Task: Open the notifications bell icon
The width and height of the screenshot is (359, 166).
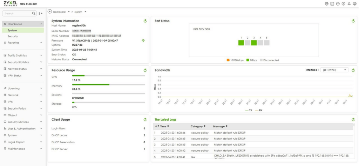Action: [x=349, y=4]
